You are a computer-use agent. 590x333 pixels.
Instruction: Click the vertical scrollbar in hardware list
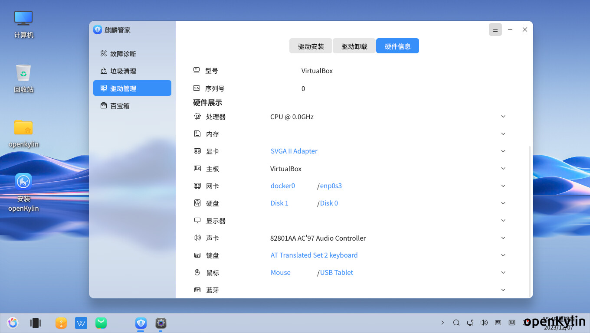529,217
